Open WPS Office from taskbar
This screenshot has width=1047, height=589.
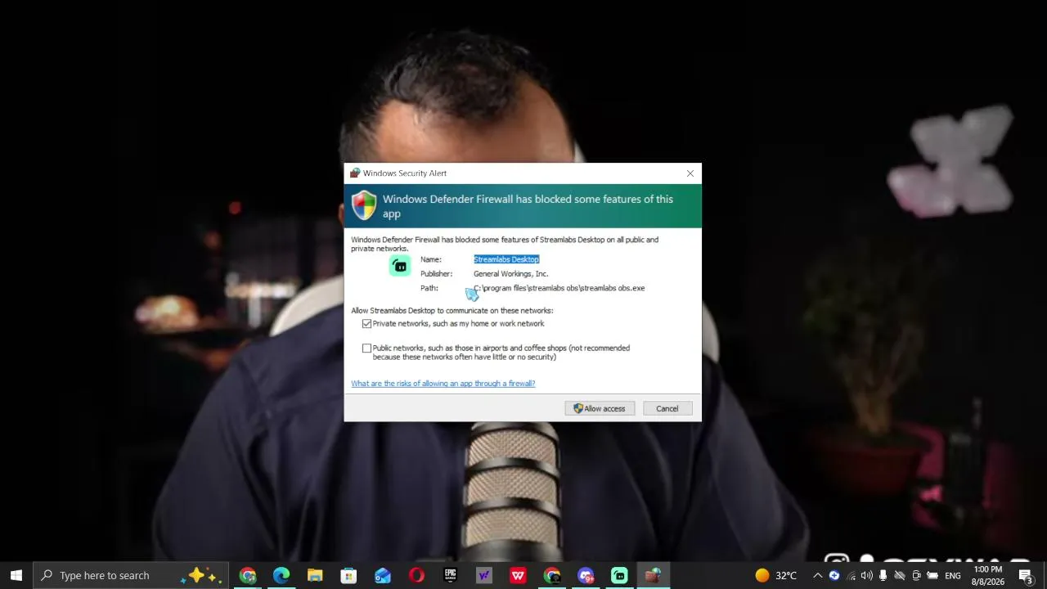[518, 575]
